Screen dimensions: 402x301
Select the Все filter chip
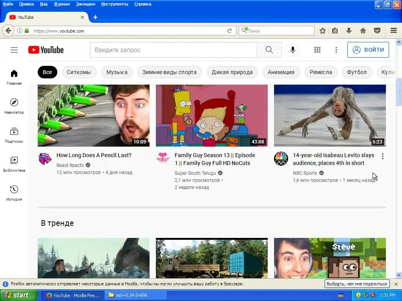[48, 72]
